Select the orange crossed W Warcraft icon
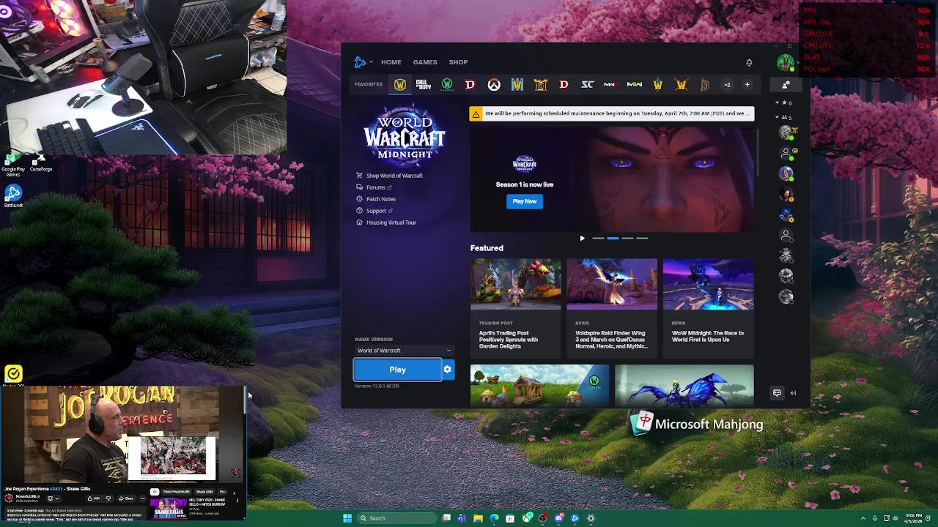Viewport: 938px width, 527px height. click(682, 85)
